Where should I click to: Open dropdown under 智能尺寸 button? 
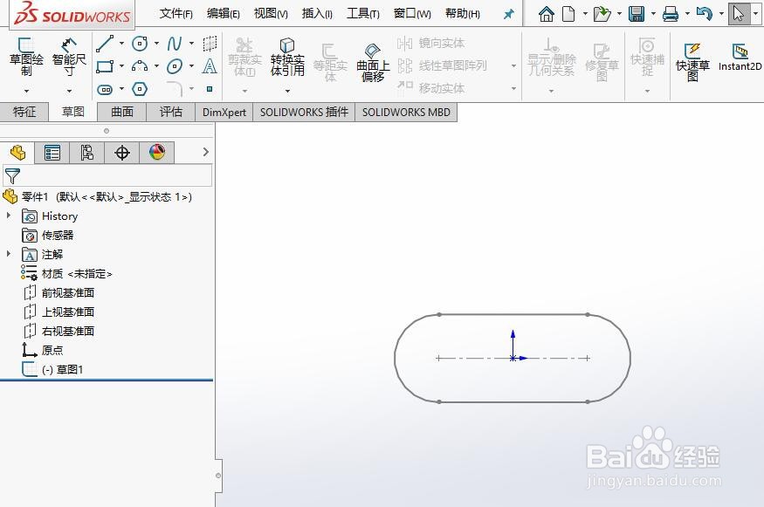[69, 91]
